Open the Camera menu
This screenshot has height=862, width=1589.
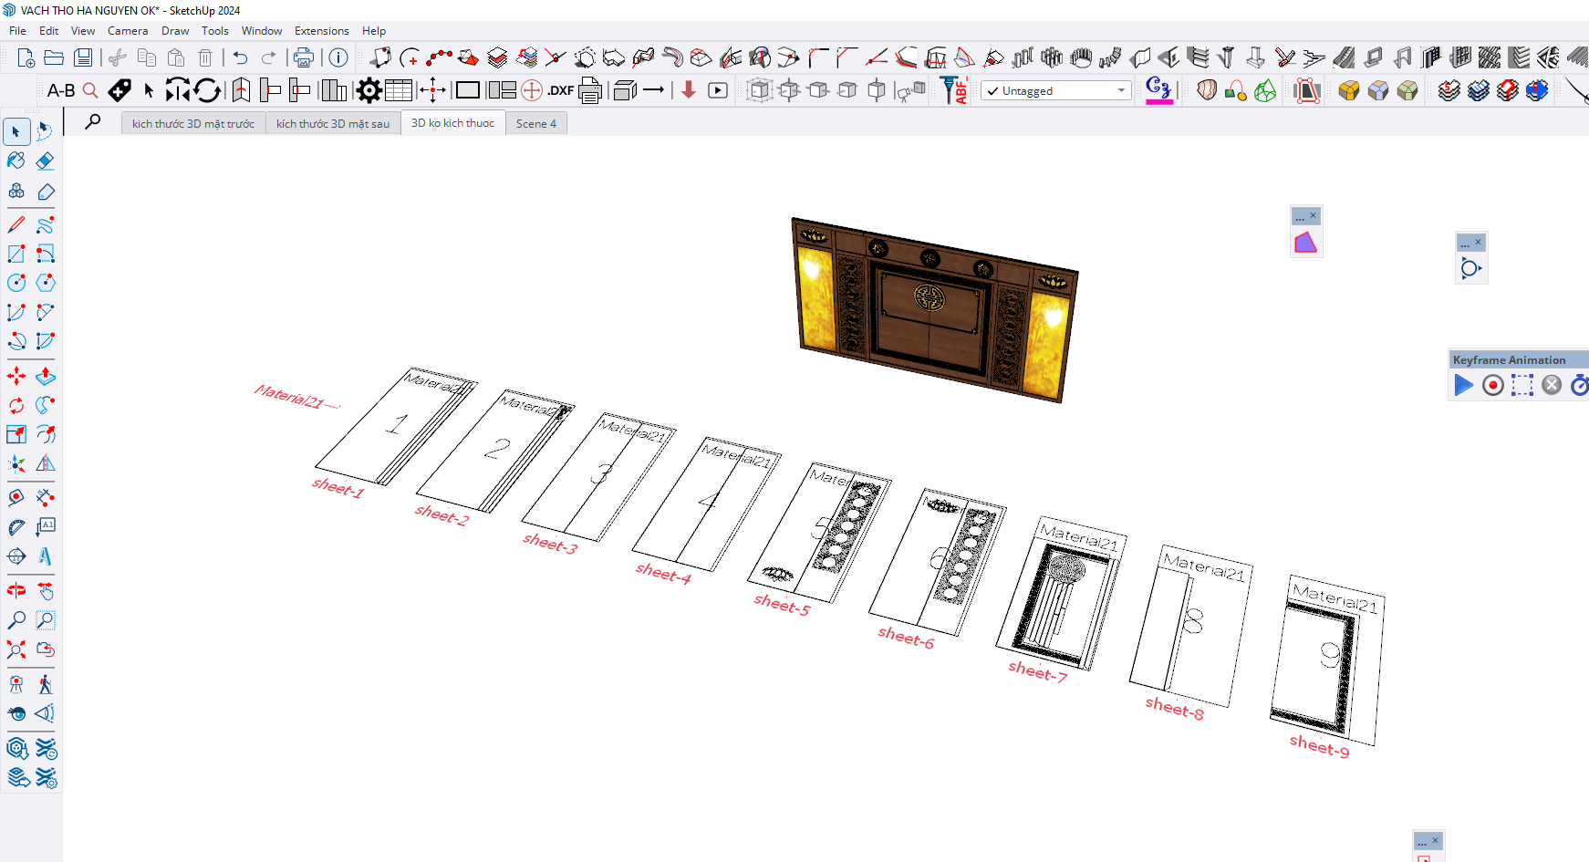pos(128,31)
